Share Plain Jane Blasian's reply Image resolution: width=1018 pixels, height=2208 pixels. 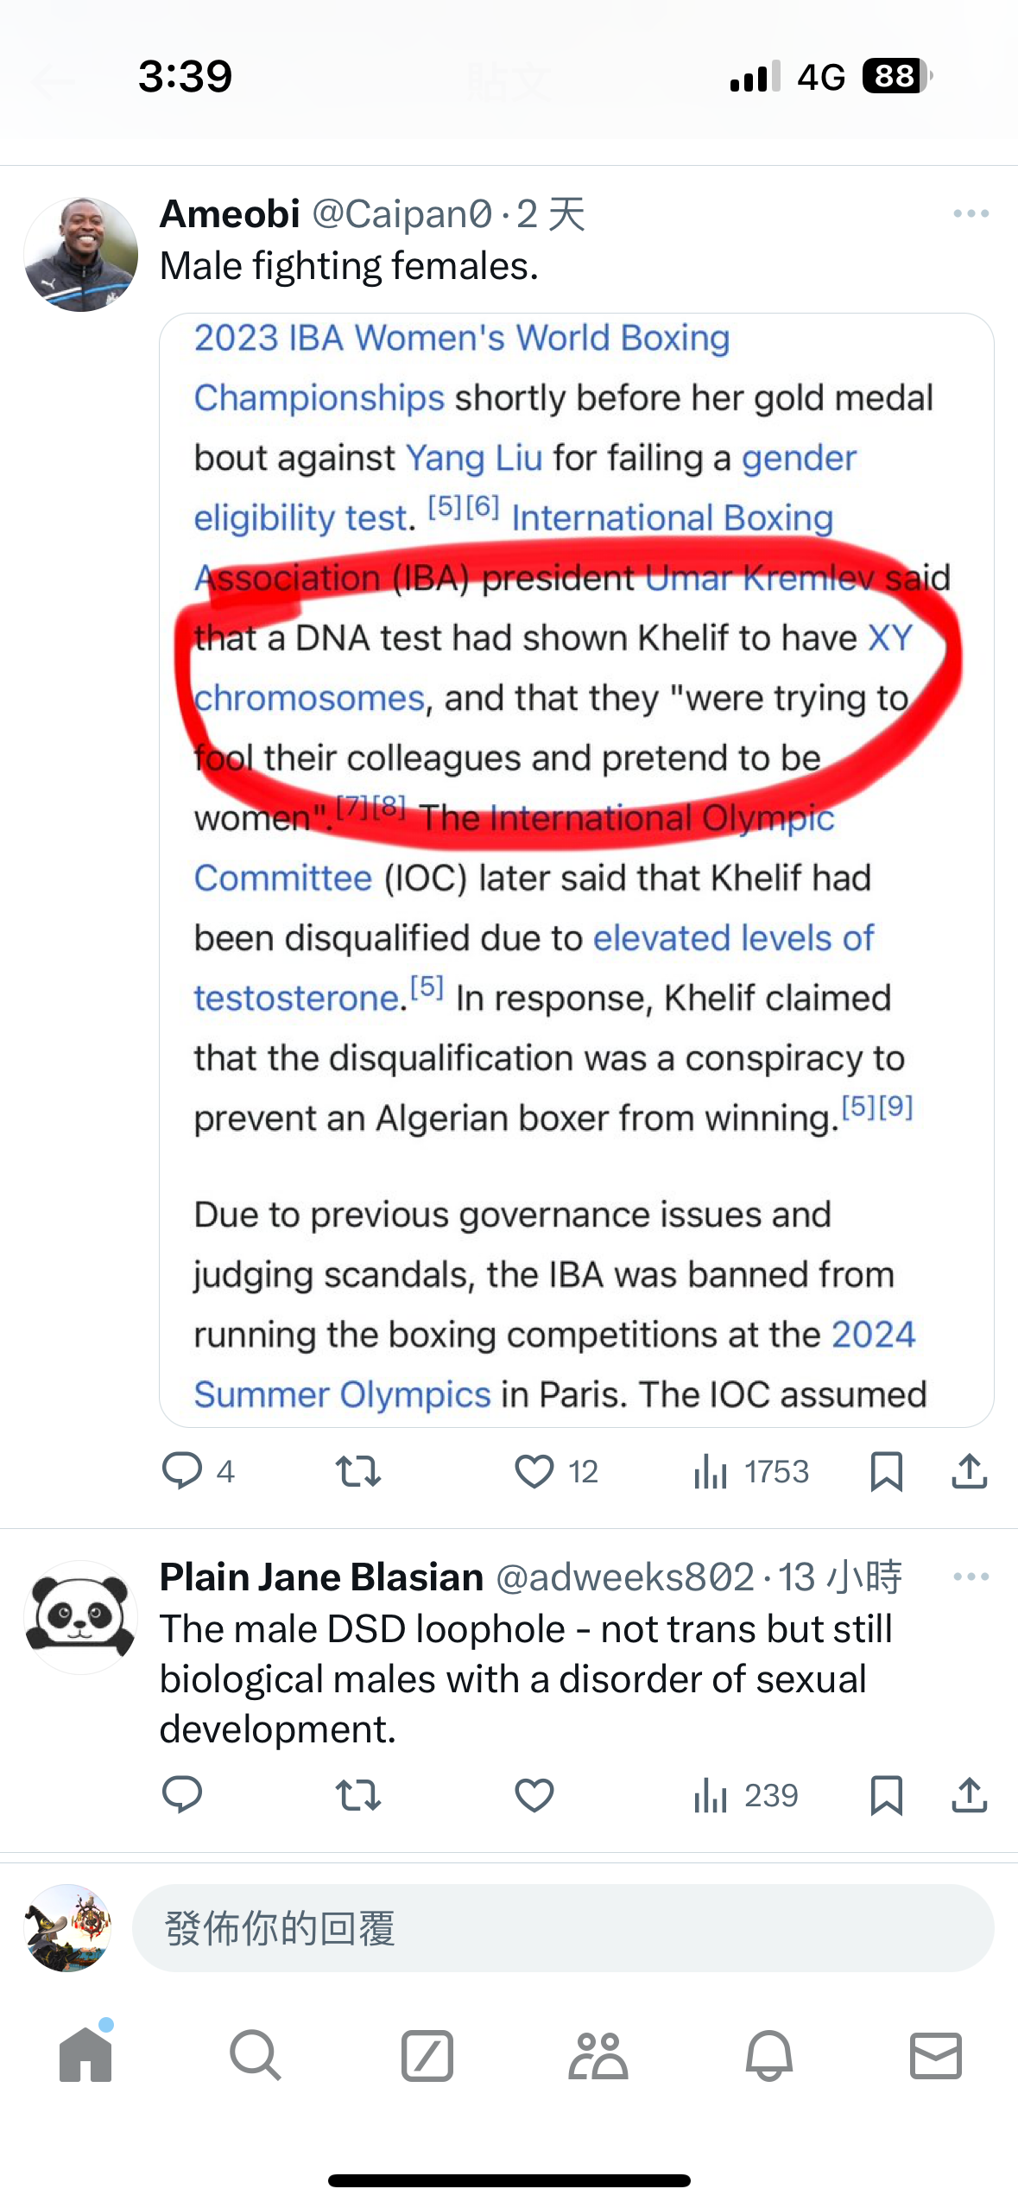[x=970, y=1795]
